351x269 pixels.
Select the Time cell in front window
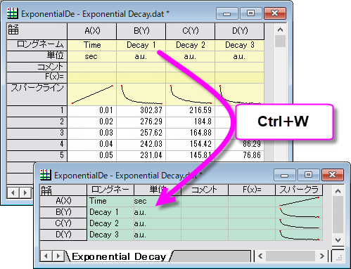tap(110, 201)
